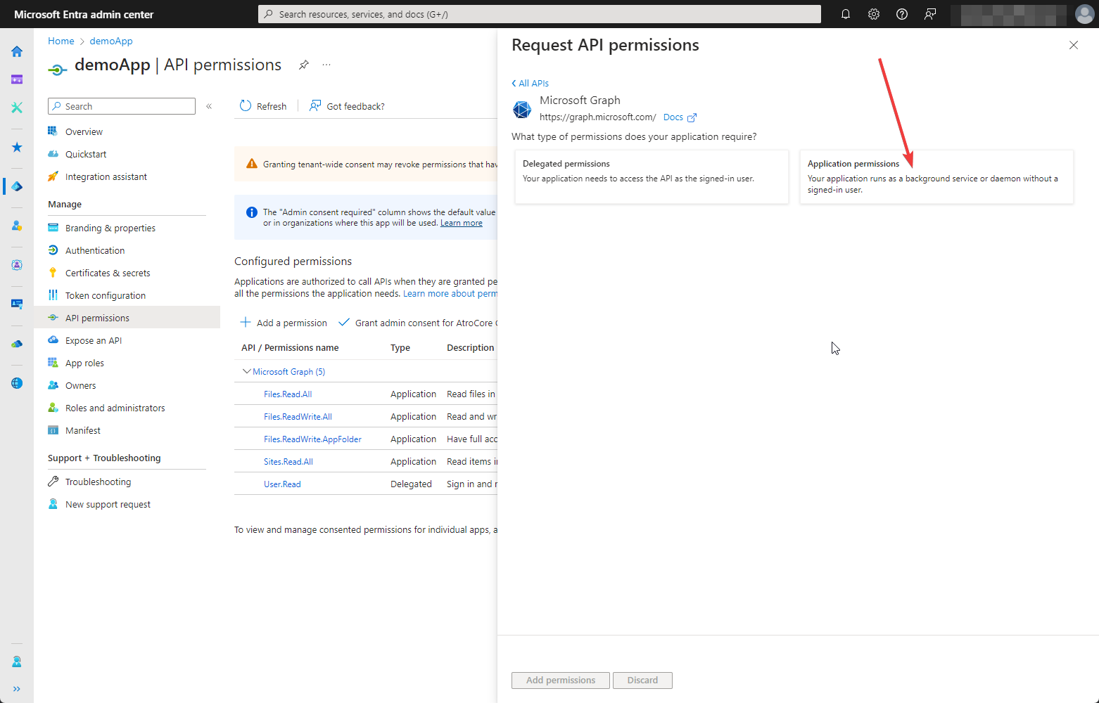Open the Help question mark icon
Image resolution: width=1099 pixels, height=703 pixels.
point(902,14)
